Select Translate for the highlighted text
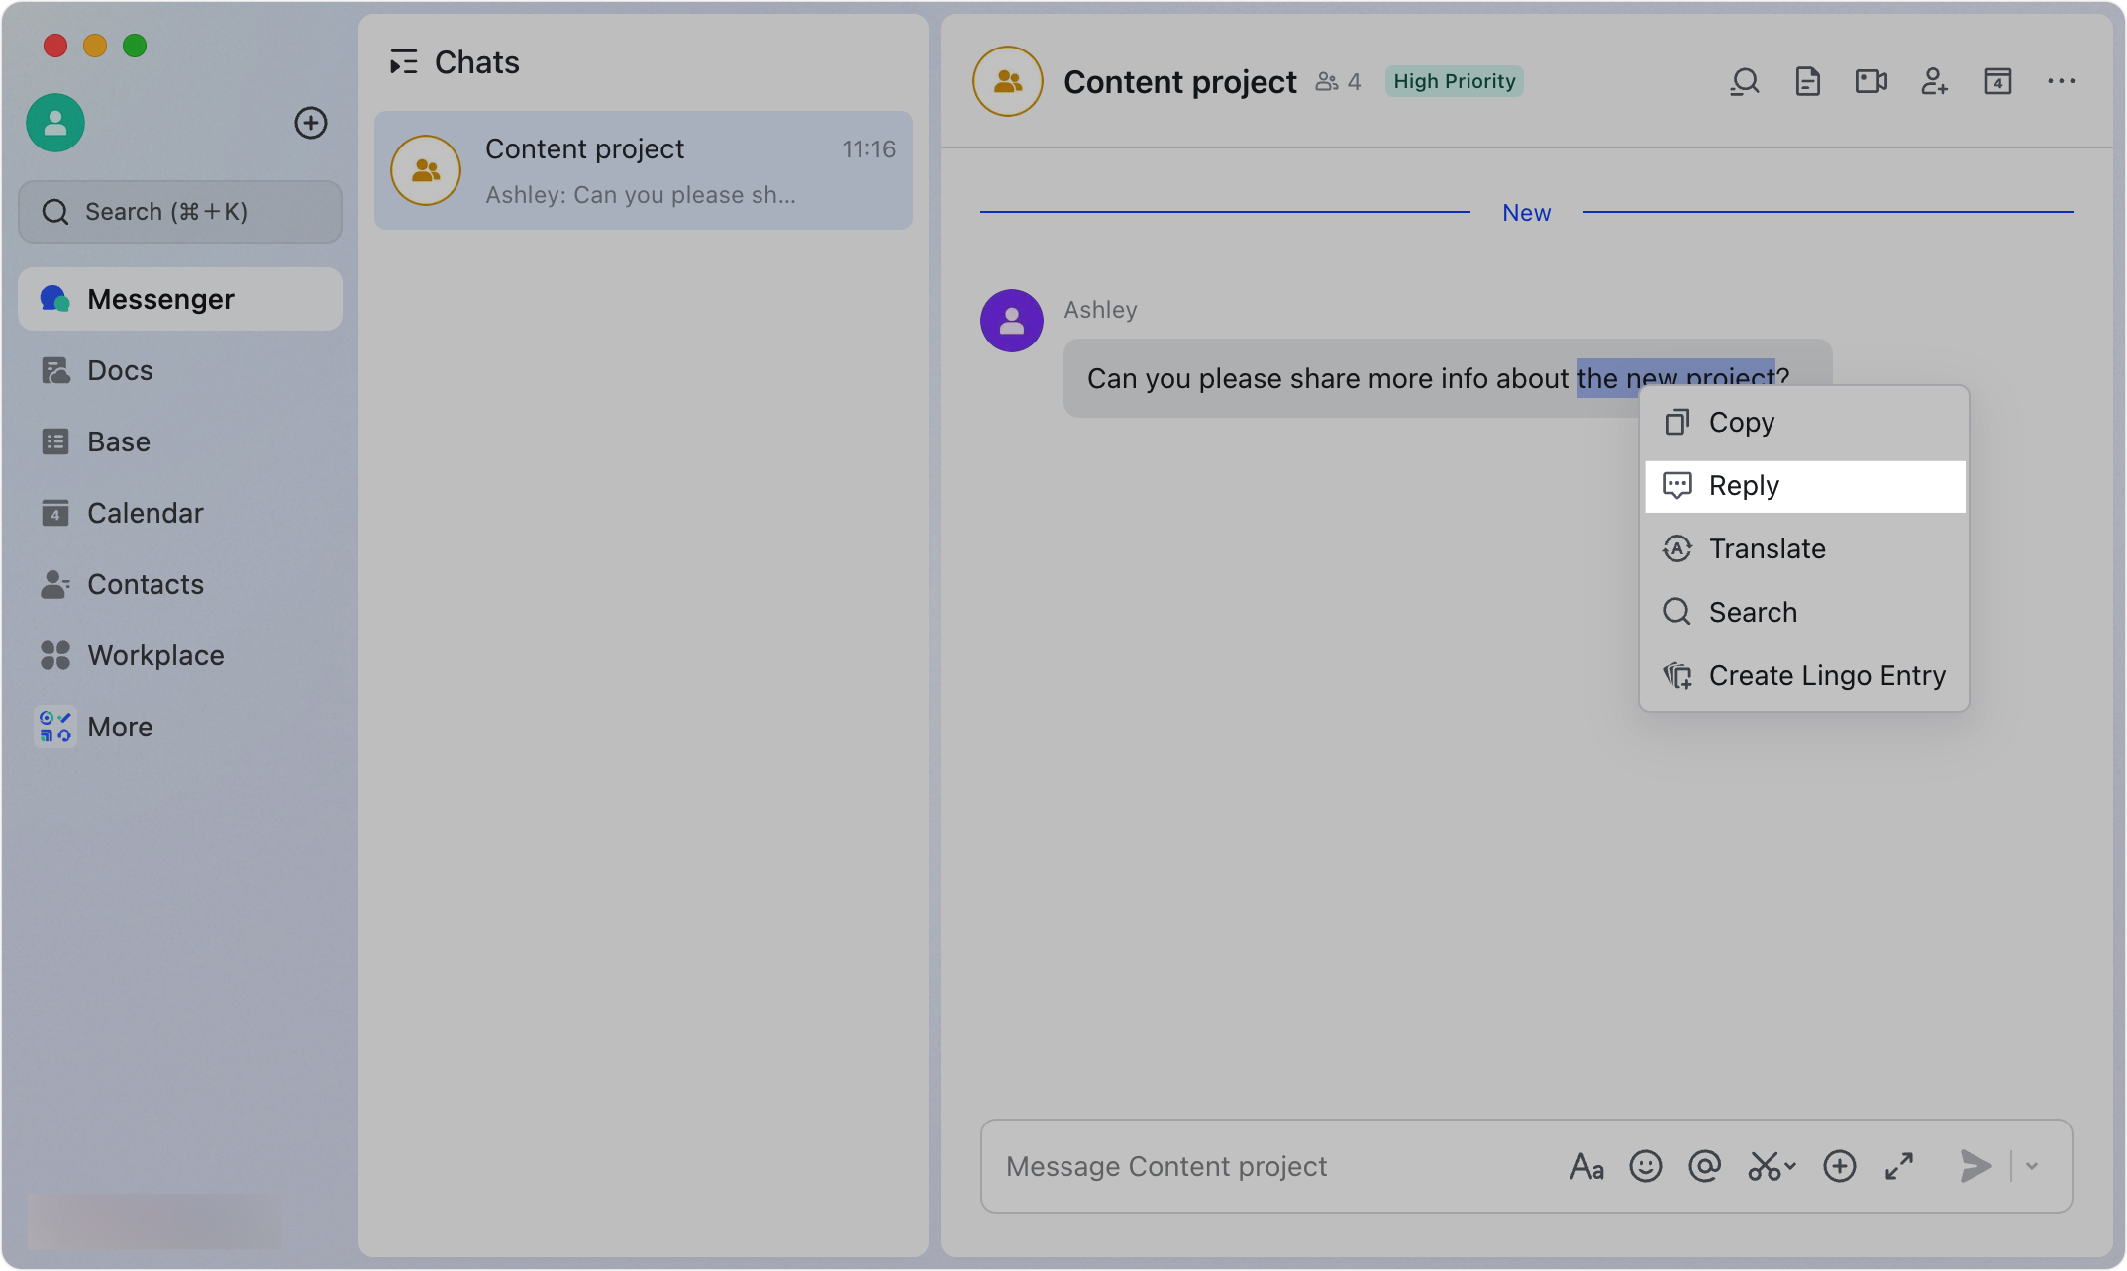This screenshot has width=2127, height=1271. click(x=1767, y=548)
